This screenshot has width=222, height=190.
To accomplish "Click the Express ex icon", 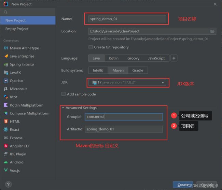I will coord(6,138).
